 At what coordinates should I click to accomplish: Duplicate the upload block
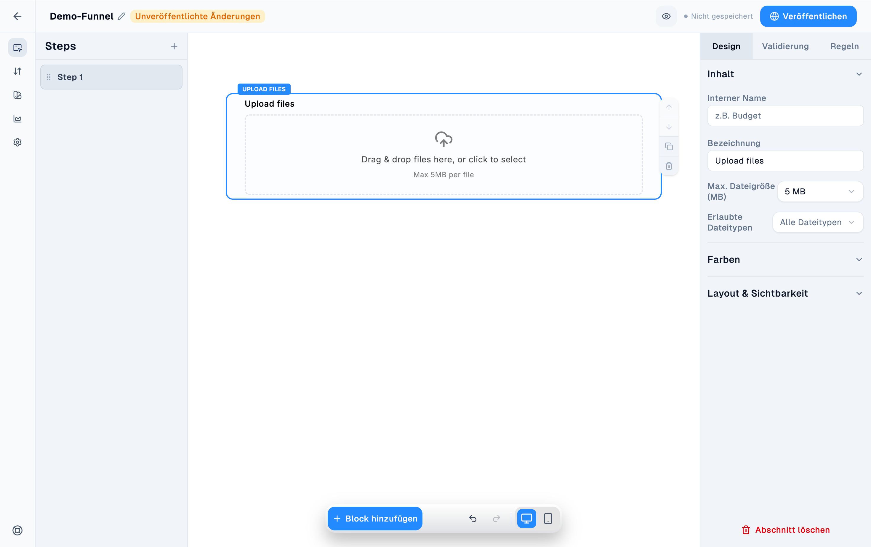coord(669,146)
